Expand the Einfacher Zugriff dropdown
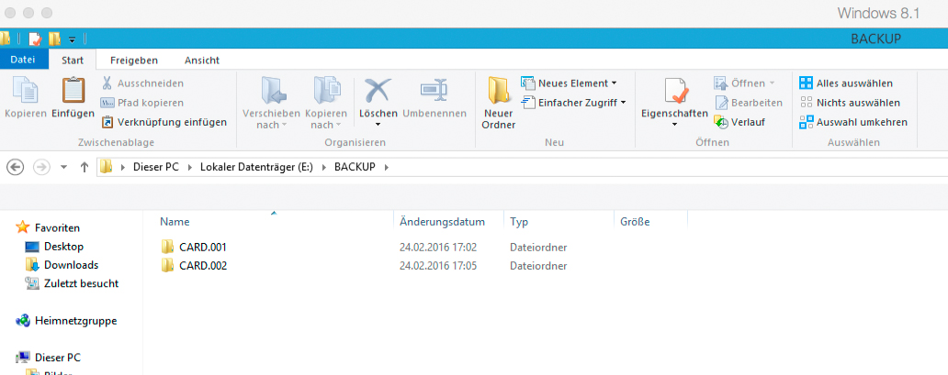 (x=573, y=103)
